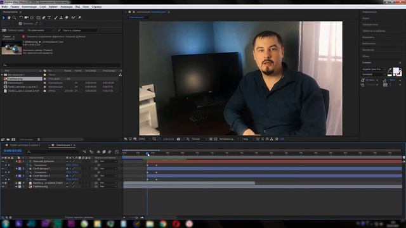Image resolution: width=406 pixels, height=228 pixels.
Task: Mute audio of the mp4 layer
Action: coord(6,183)
